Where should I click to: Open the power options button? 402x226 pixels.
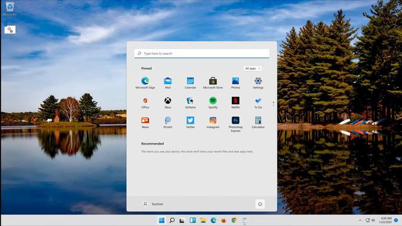pos(260,204)
